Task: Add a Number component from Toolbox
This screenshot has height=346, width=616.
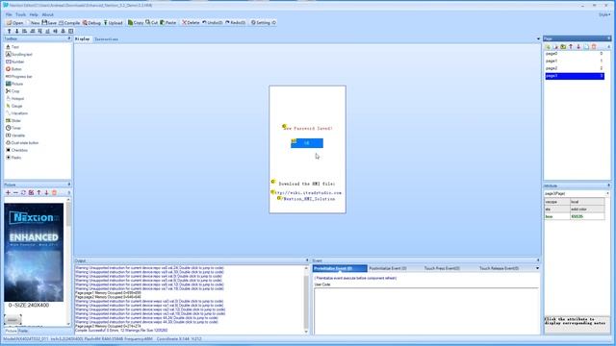Action: pyautogui.click(x=15, y=62)
